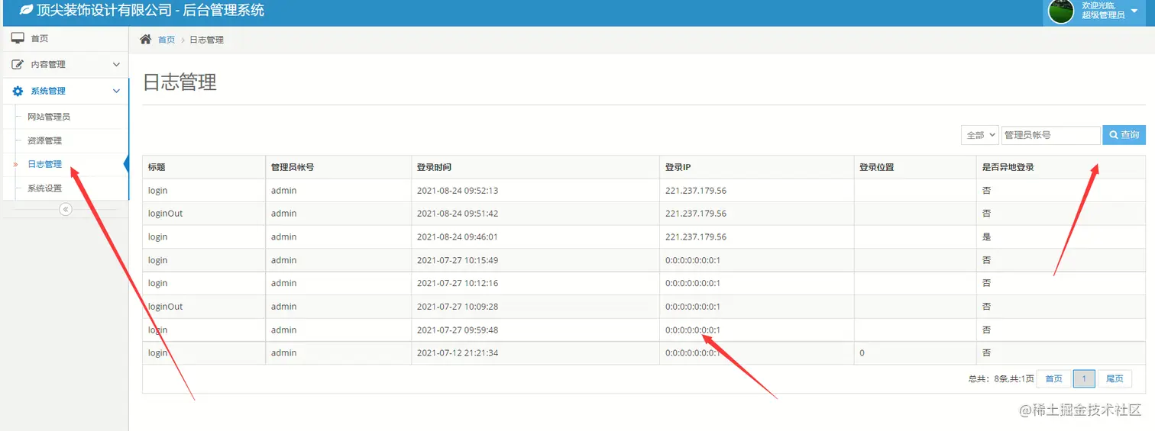1155x431 pixels.
Task: Collapse the sidebar with double-chevron button
Action: click(x=66, y=209)
